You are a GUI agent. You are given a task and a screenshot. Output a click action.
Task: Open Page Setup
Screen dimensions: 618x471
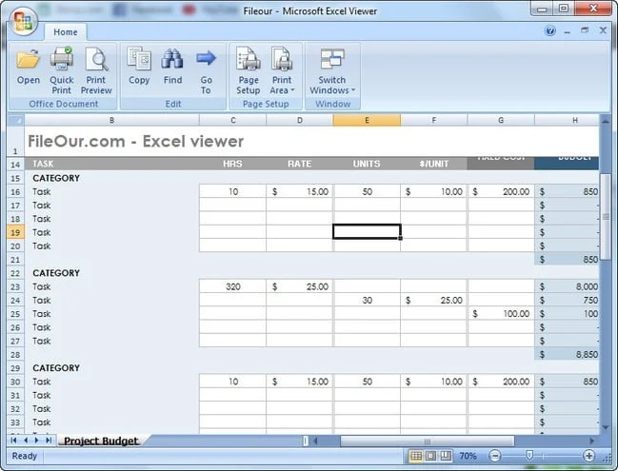249,69
